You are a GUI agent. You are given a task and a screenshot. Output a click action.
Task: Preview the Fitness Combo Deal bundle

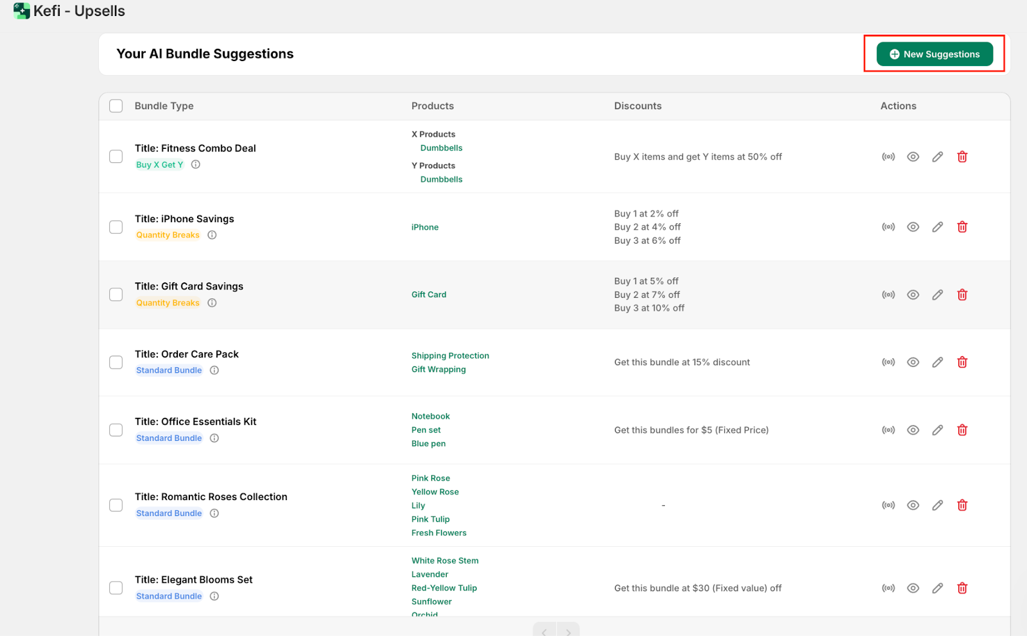coord(913,157)
